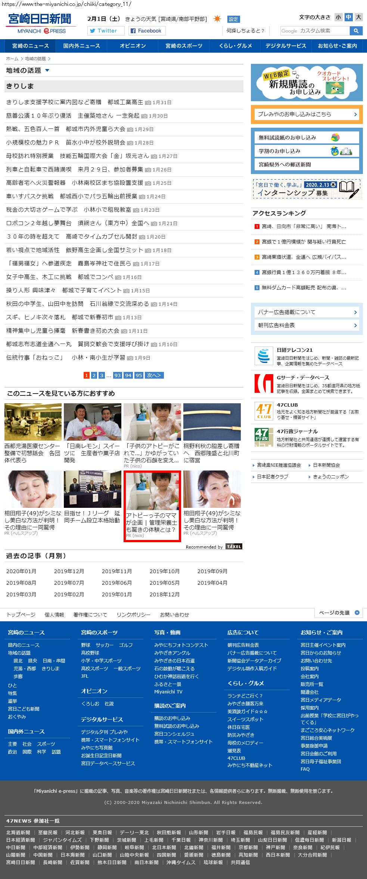Open 宮崎のスポーツ navigation menu
This screenshot has width=367, height=879.
[184, 46]
